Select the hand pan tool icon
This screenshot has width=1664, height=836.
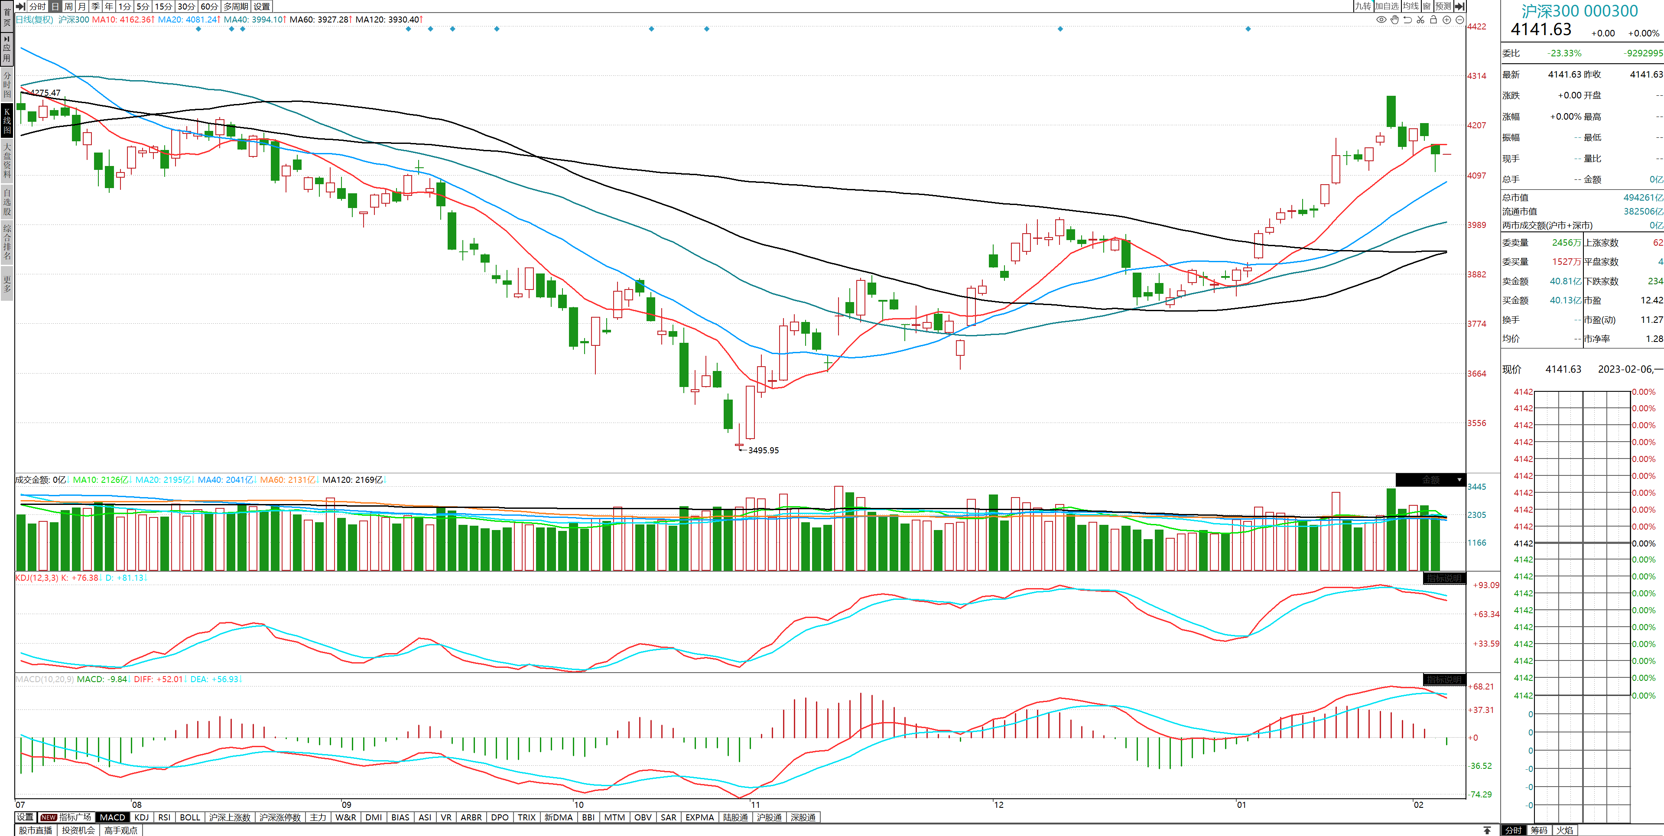point(1394,20)
